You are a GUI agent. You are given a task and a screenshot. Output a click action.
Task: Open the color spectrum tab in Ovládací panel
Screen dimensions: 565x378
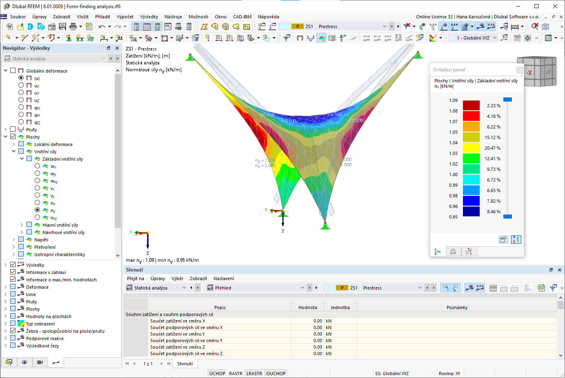click(x=438, y=252)
